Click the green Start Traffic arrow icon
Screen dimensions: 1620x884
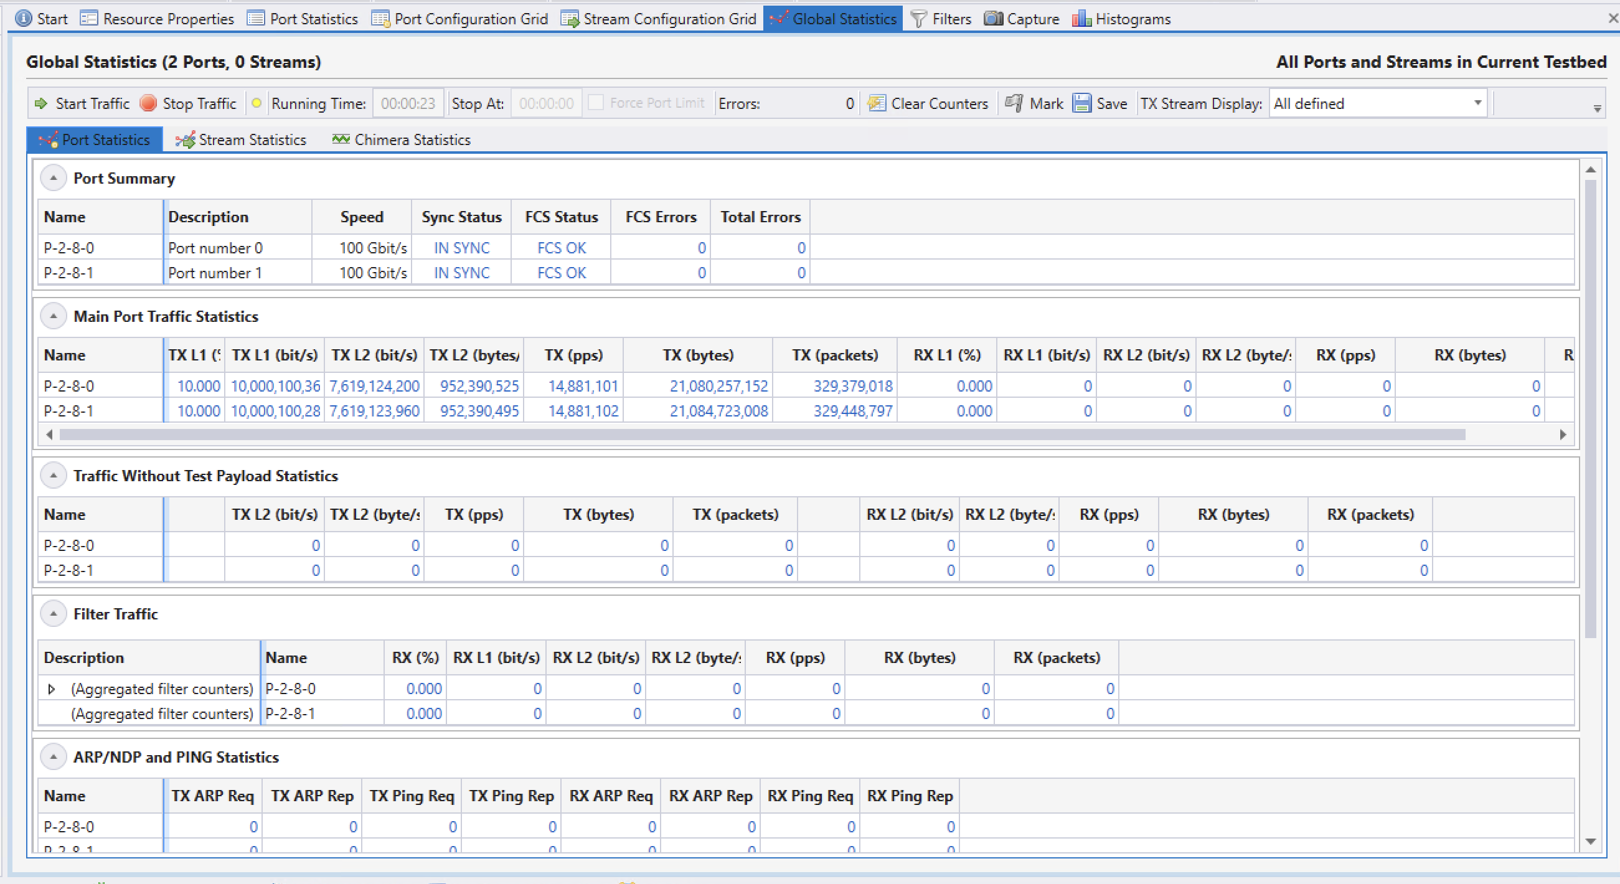coord(42,104)
